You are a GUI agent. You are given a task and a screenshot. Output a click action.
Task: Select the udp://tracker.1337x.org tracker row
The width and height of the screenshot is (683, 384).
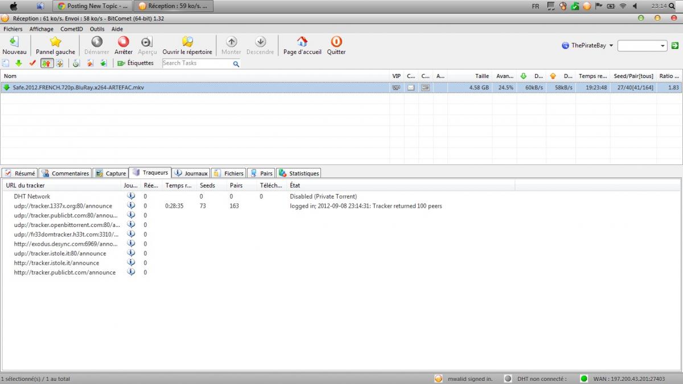(63, 206)
